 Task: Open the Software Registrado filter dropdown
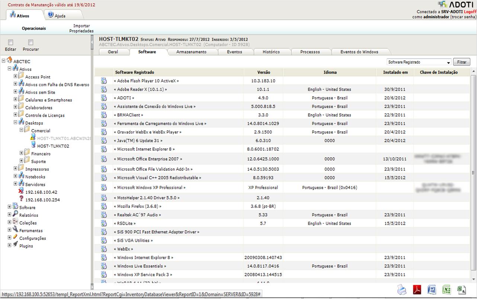click(x=419, y=62)
